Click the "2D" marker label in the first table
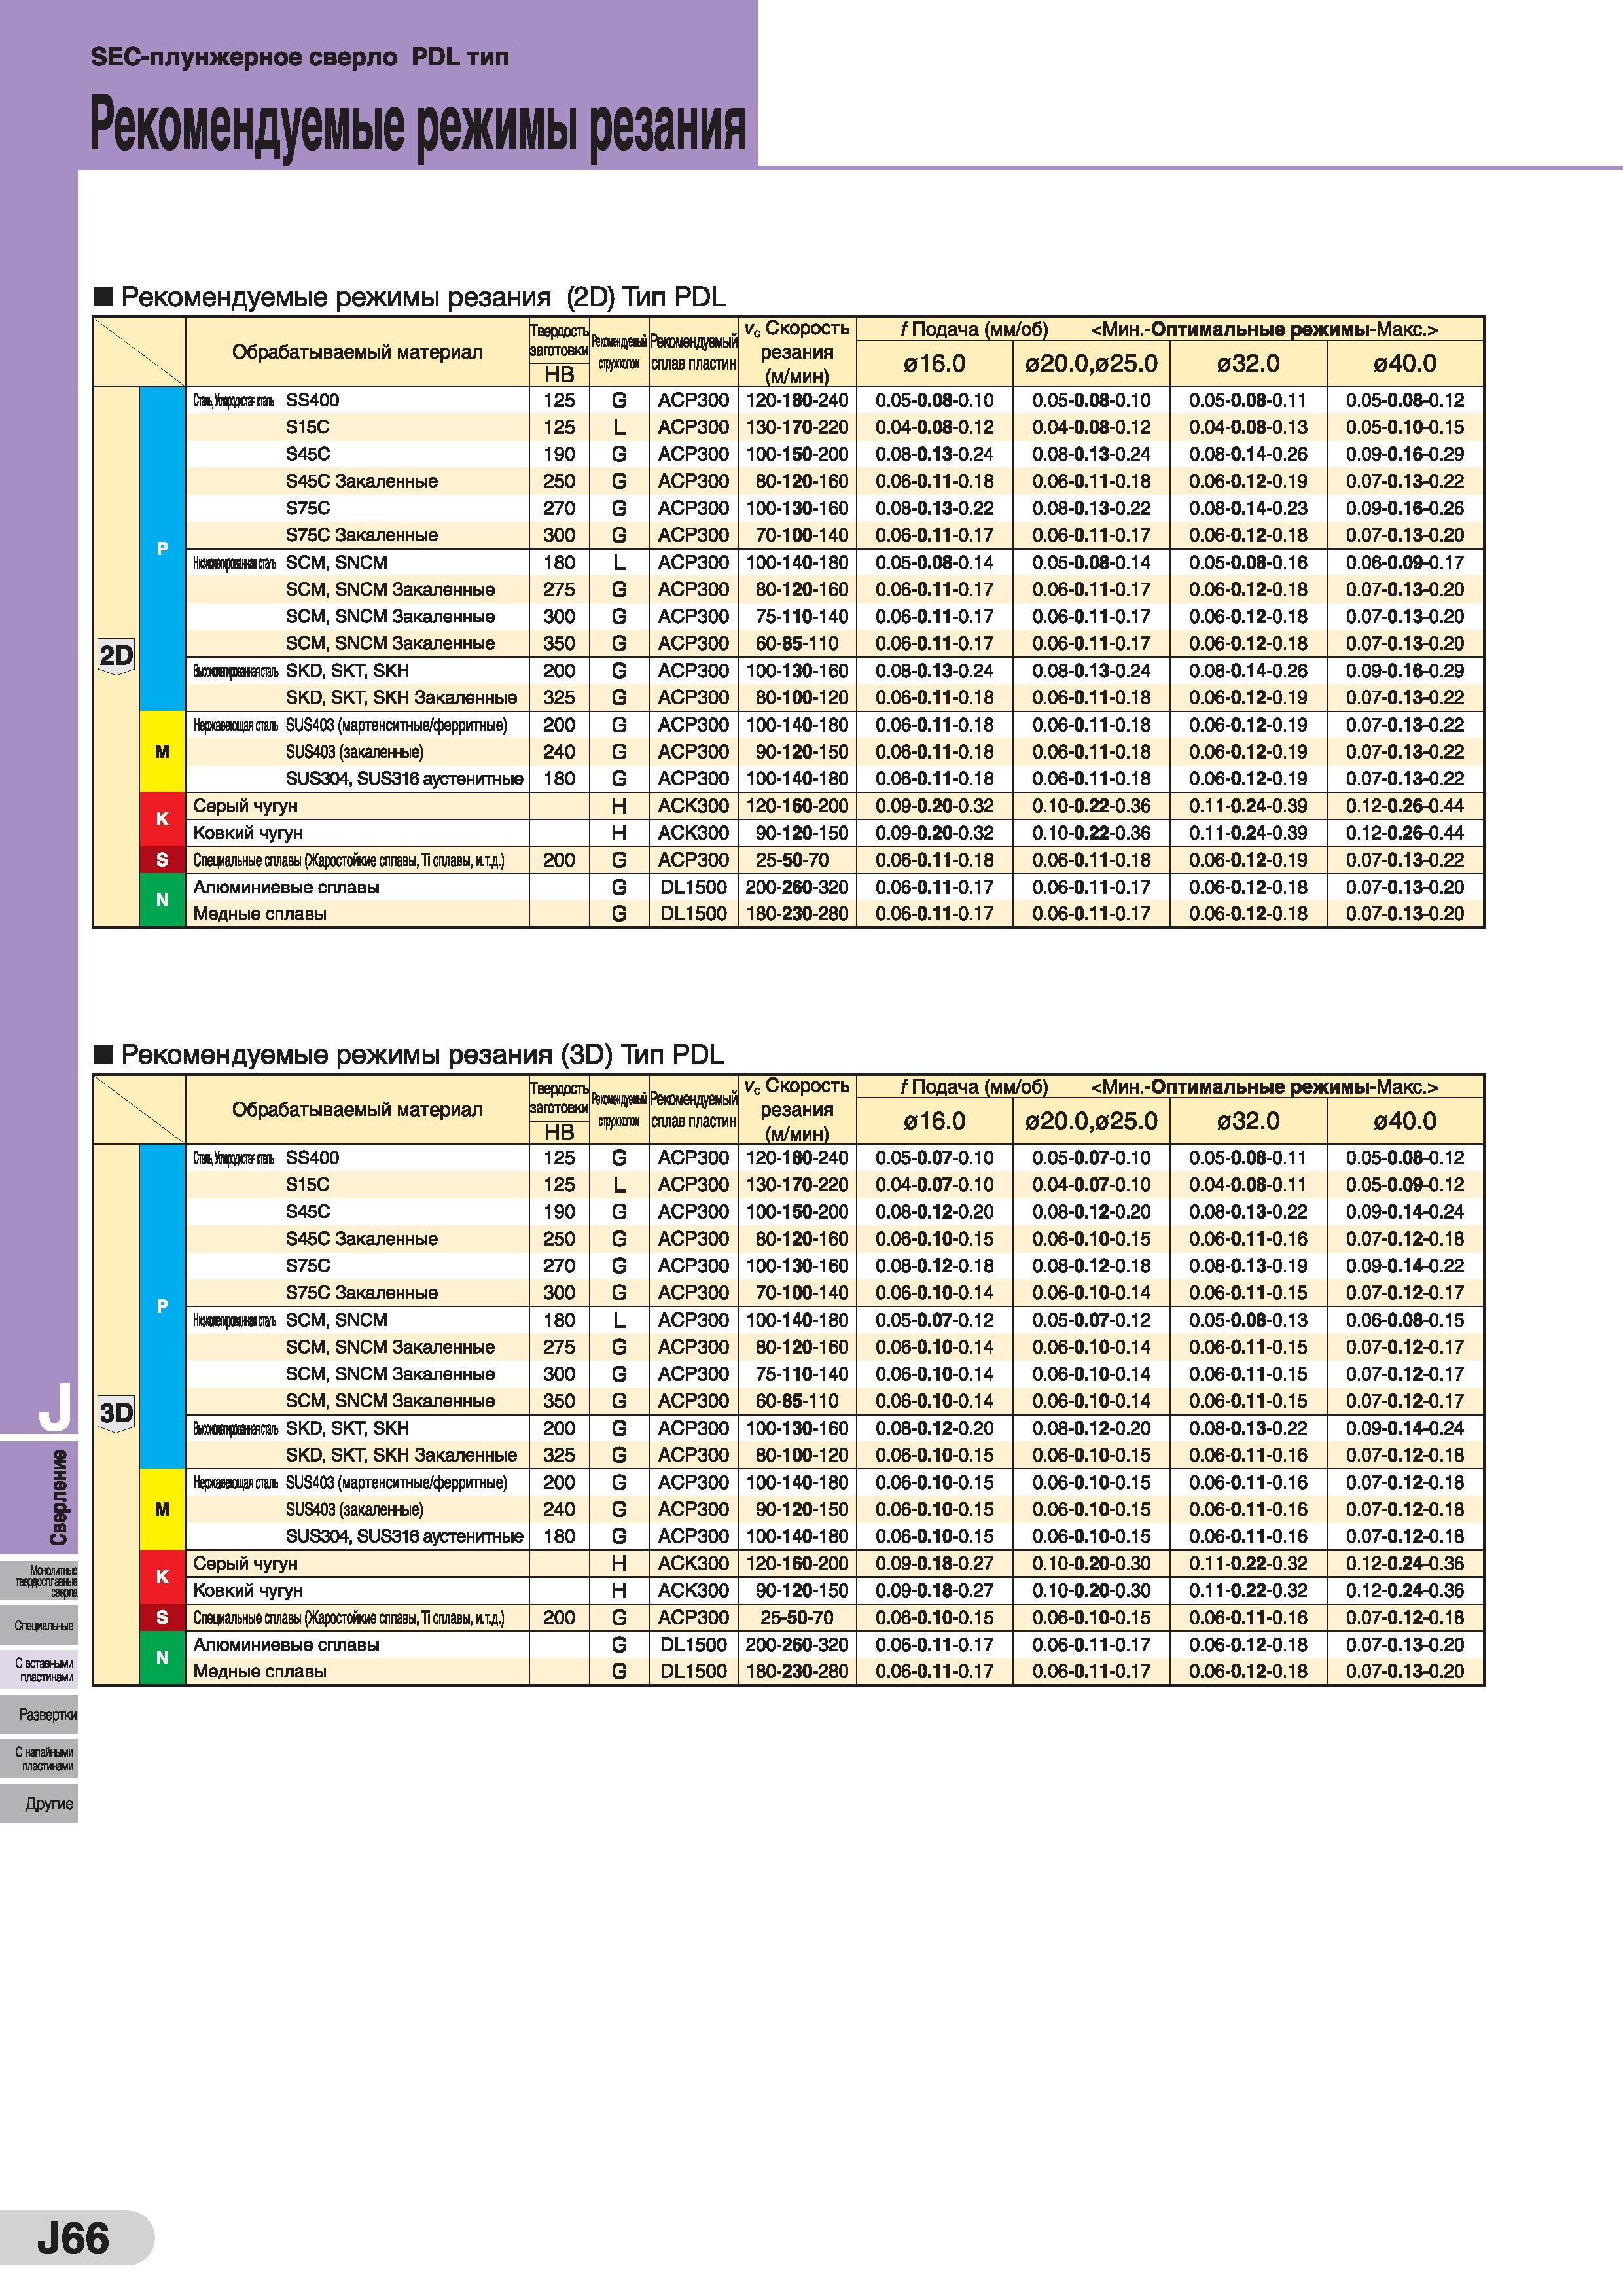This screenshot has width=1623, height=2296. [116, 657]
